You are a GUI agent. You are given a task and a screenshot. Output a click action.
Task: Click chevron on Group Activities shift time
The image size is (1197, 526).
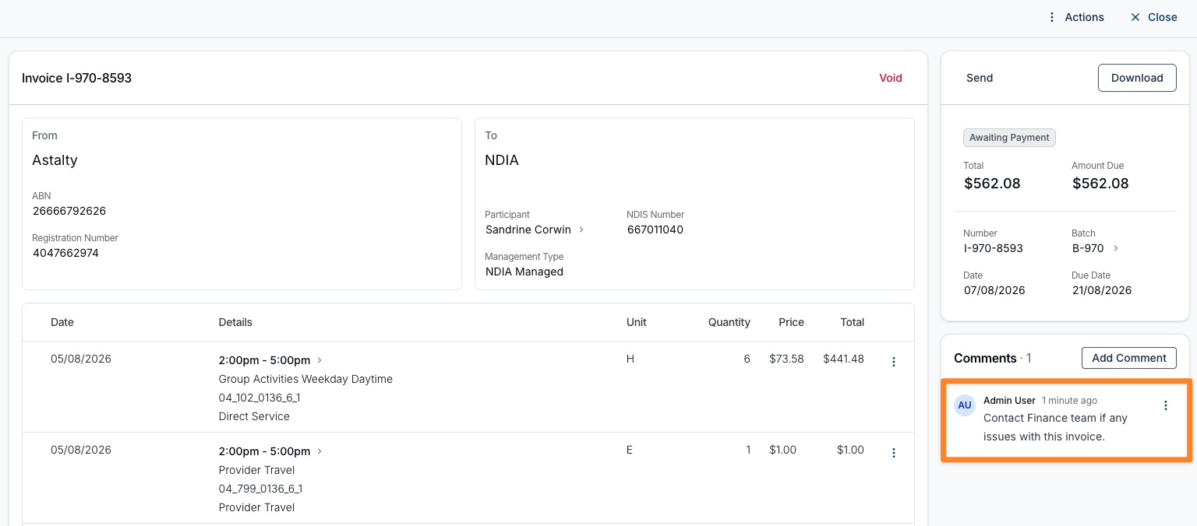[x=320, y=360]
